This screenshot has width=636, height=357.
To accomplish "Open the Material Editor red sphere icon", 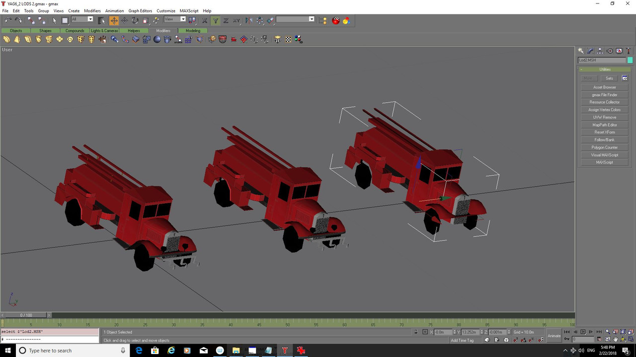I will pyautogui.click(x=336, y=20).
